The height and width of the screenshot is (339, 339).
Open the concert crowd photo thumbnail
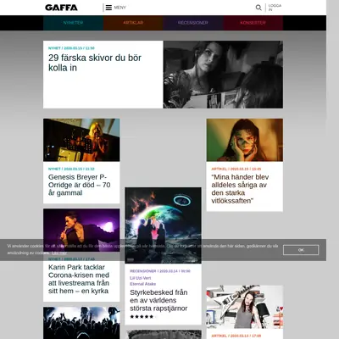pos(81,323)
